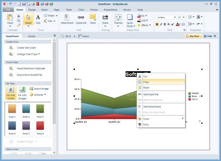Switch to the Chart ribbon tab

tap(81, 10)
